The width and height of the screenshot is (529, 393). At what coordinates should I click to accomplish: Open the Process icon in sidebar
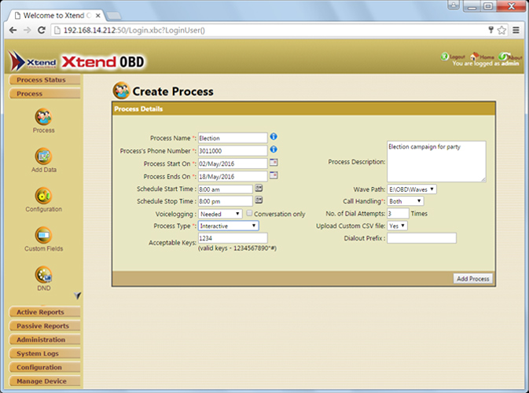pyautogui.click(x=43, y=117)
